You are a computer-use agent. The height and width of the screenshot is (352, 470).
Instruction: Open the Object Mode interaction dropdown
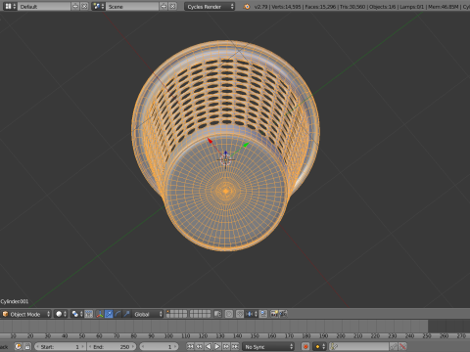pos(25,314)
